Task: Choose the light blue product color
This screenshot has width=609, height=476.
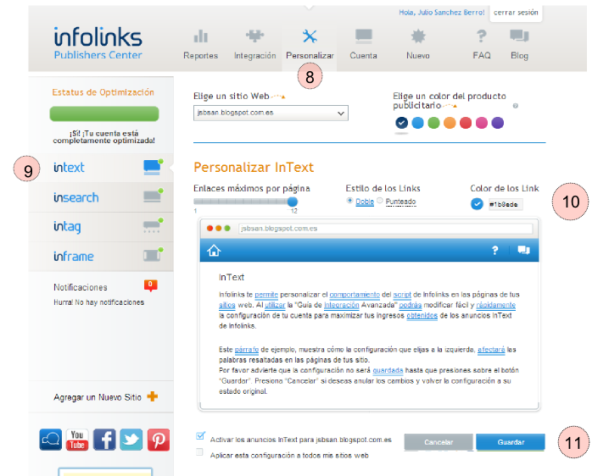Action: [417, 123]
